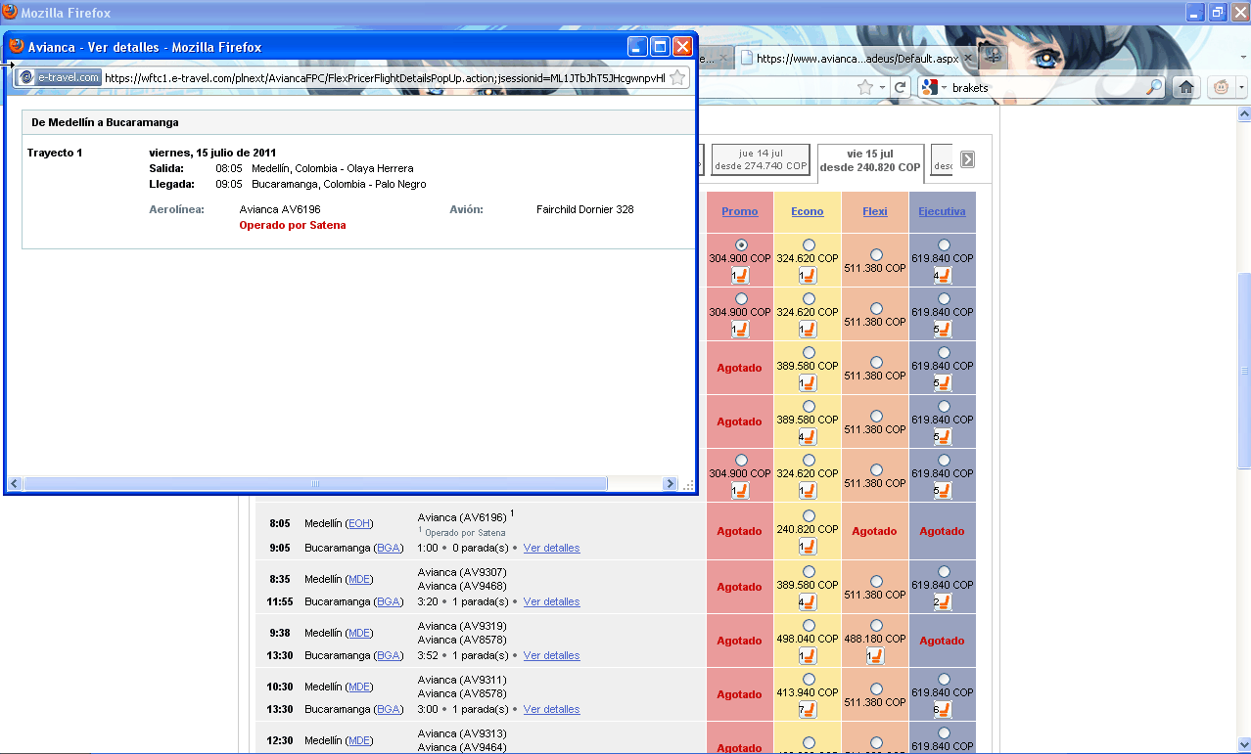1251x754 pixels.
Task: Open a new tab with the plus button
Action: (993, 57)
